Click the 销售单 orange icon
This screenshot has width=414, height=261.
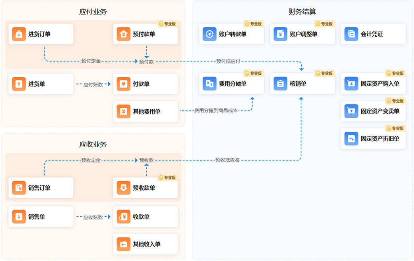[x=19, y=217]
